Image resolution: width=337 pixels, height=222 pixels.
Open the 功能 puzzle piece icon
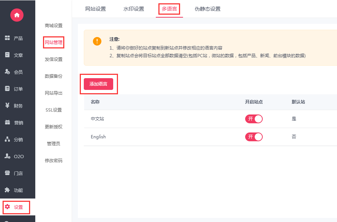[7, 190]
